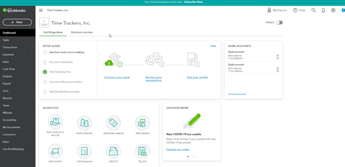Open Apps in the sidebar
Screen dimensions: 345x167
[x=18, y=142]
